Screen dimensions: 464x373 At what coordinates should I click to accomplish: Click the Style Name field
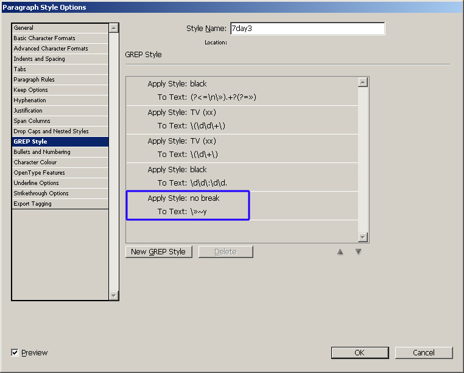pos(308,29)
